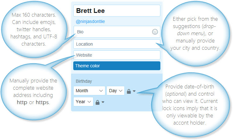Image resolution: width=233 pixels, height=140 pixels.
Task: Open the Day dropdown
Action: pos(116,91)
